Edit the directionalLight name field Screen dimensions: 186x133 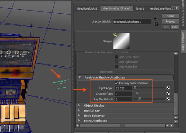[x=132, y=22]
